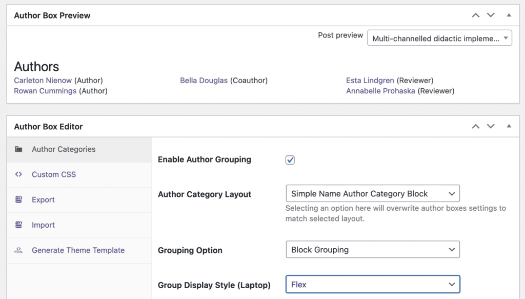Collapse the Author Box Editor panel

(509, 126)
